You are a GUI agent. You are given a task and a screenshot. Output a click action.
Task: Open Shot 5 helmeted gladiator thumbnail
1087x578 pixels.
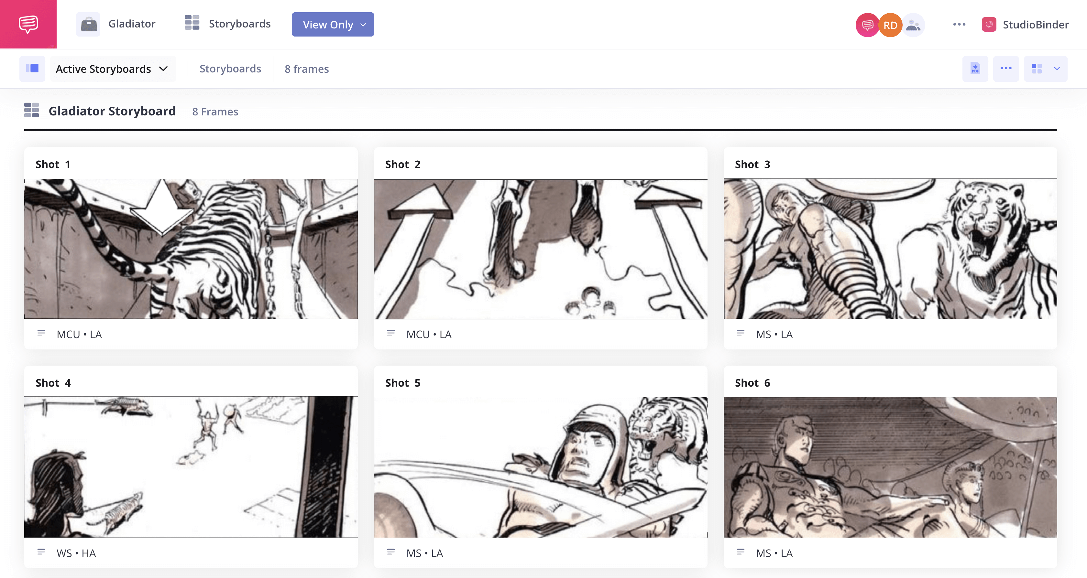541,467
